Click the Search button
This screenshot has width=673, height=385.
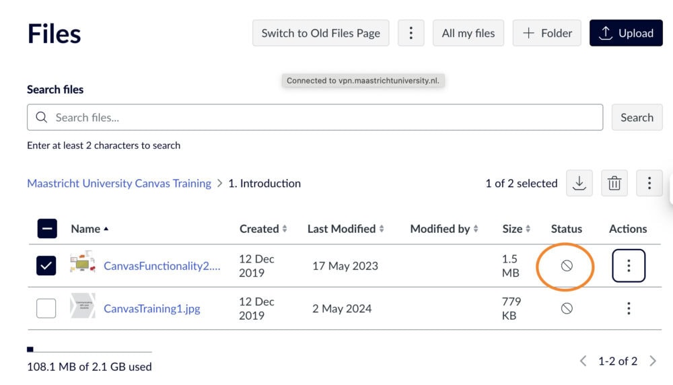click(637, 117)
